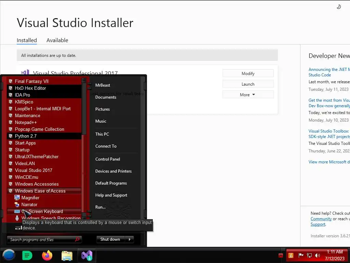Expand the Visual Studio 2017 folder
The image size is (350, 263).
pos(44,170)
